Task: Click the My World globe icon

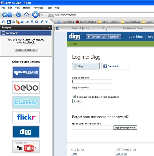Action: [x=3, y=22]
